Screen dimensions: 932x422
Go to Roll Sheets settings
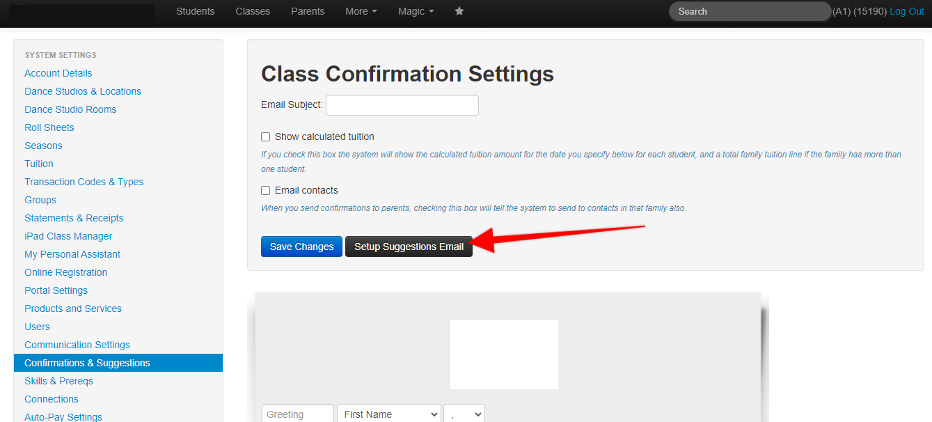pyautogui.click(x=49, y=127)
